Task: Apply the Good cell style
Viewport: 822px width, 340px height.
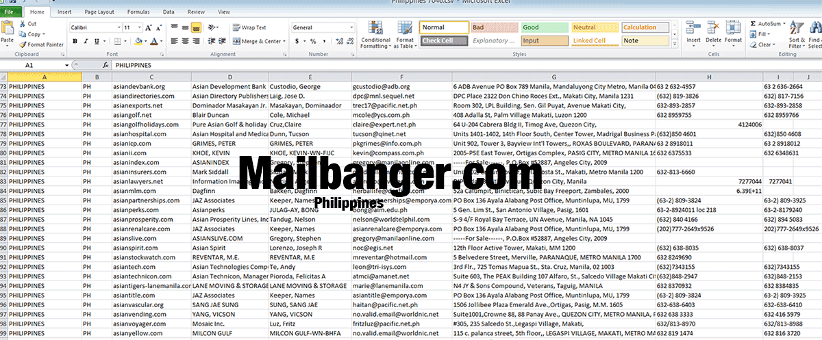Action: [545, 27]
